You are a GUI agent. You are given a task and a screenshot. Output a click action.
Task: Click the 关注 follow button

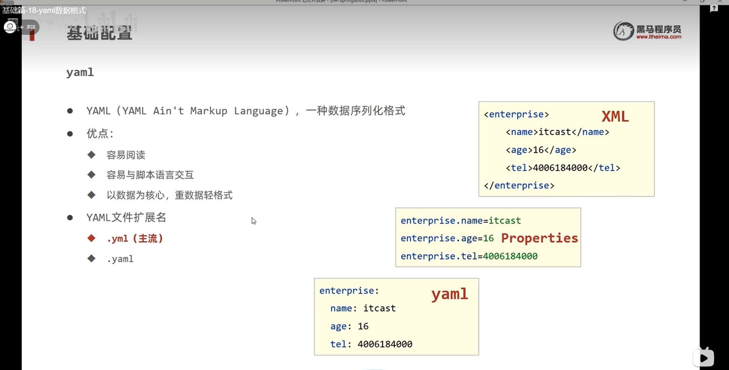[28, 27]
